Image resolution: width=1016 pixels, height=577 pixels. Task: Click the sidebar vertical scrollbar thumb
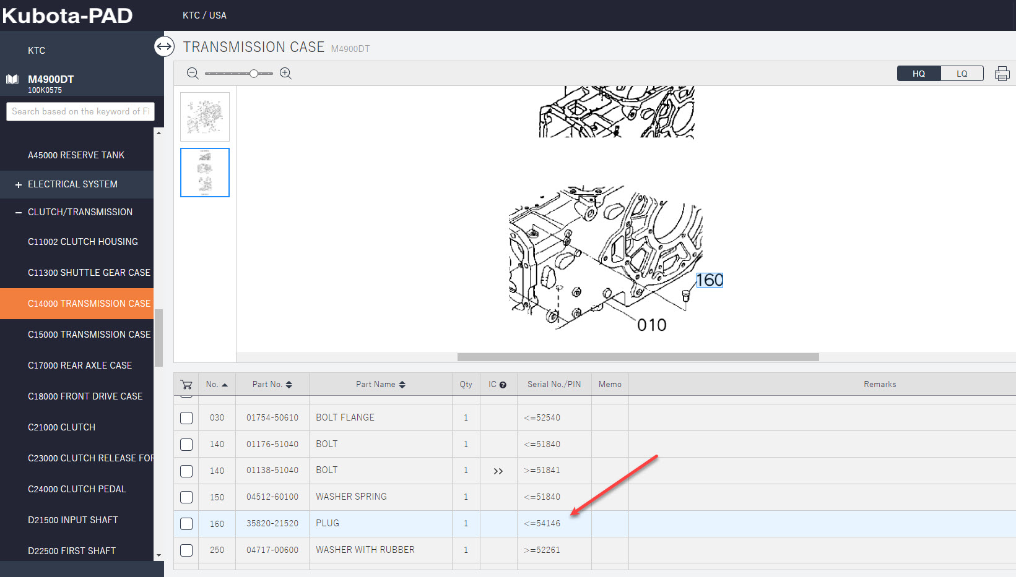point(158,338)
